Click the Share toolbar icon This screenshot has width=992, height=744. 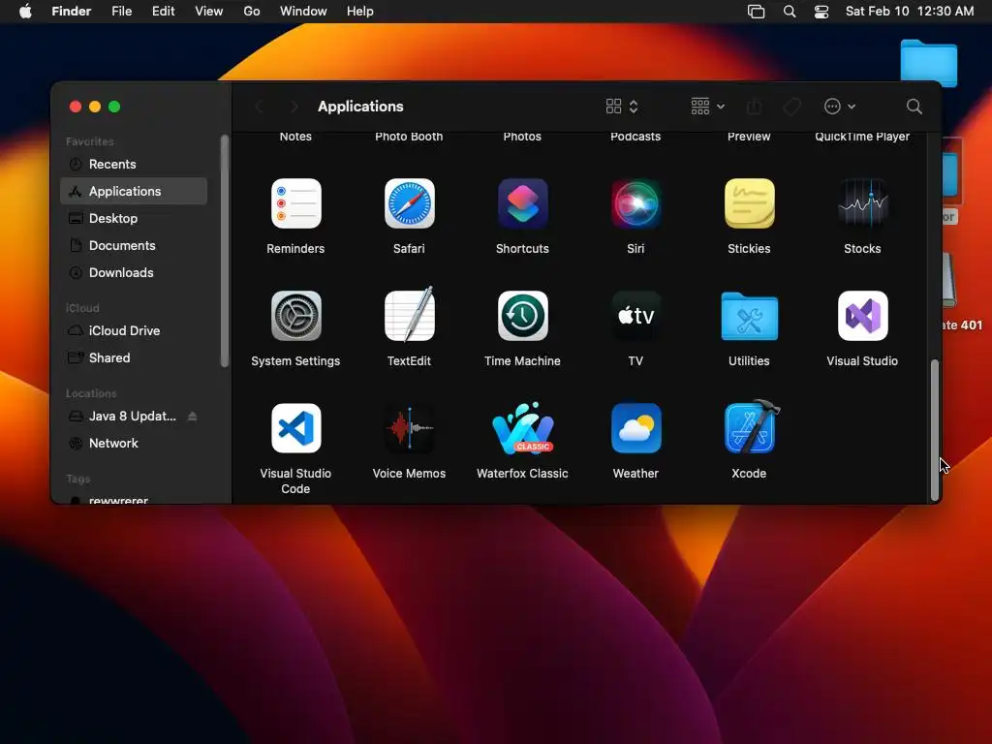click(x=754, y=107)
